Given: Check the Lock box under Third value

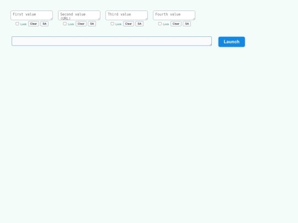Looking at the screenshot, I should 113,24.
